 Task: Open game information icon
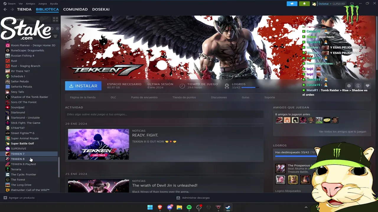358,86
